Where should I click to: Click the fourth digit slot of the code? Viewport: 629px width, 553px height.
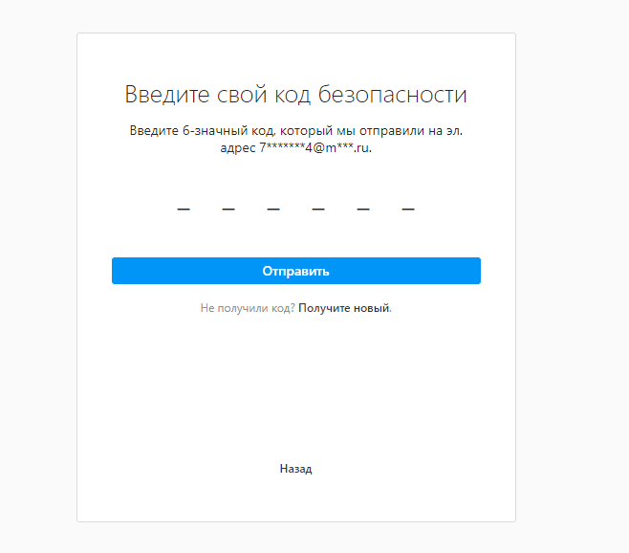pyautogui.click(x=318, y=202)
